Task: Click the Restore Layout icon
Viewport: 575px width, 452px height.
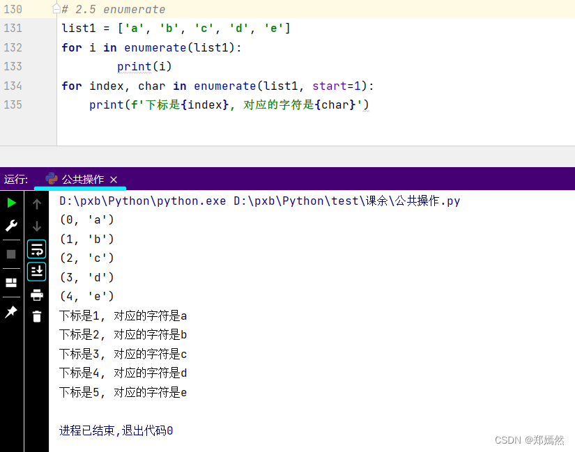Action: [x=10, y=282]
